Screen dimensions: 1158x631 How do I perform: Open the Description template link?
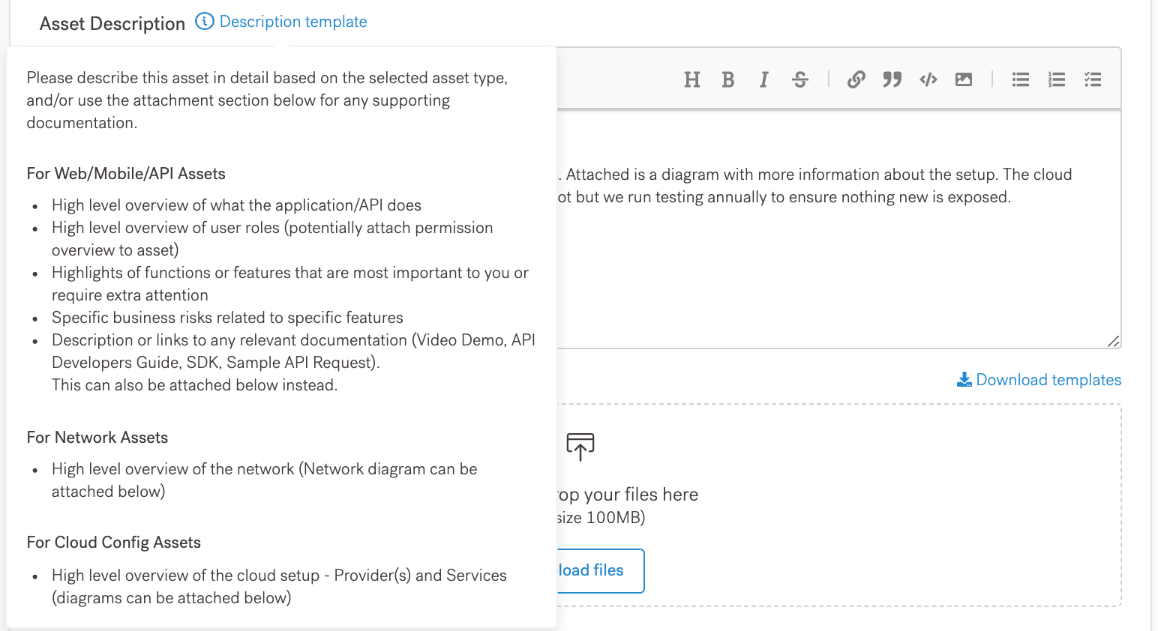[x=292, y=22]
